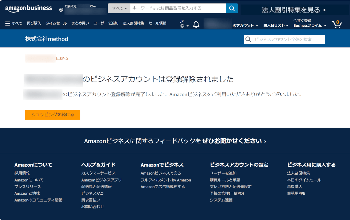Open the Amazonと地球 footer link
This screenshot has width=350, height=220.
27,194
